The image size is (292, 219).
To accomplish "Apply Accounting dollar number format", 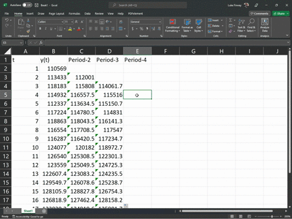I will coord(133,29).
